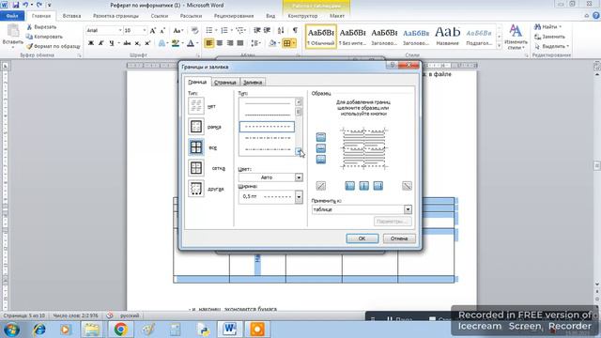This screenshot has width=601, height=338.
Task: Click the bulleted list icon
Action: pyautogui.click(x=209, y=30)
